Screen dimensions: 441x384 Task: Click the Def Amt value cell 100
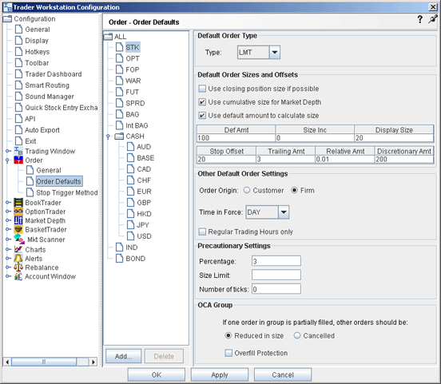pyautogui.click(x=236, y=138)
